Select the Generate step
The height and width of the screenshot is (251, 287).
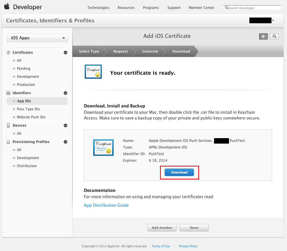click(x=150, y=51)
